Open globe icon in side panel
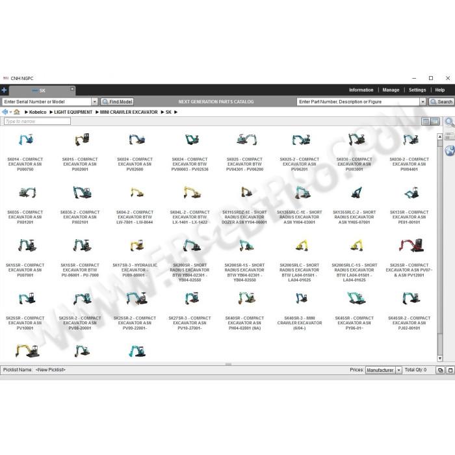Image resolution: width=455 pixels, height=455 pixels. pyautogui.click(x=450, y=151)
